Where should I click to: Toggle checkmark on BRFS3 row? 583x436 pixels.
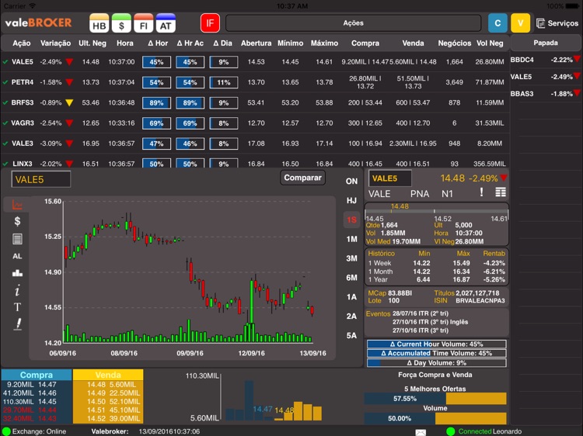pyautogui.click(x=5, y=102)
